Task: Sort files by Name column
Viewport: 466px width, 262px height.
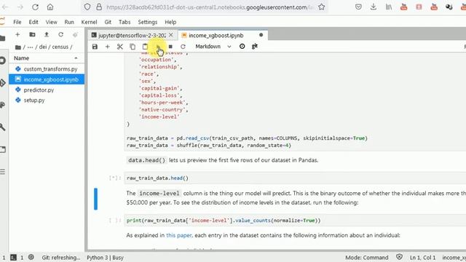Action: click(x=46, y=58)
